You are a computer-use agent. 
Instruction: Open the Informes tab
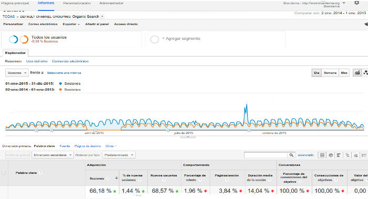46,3
